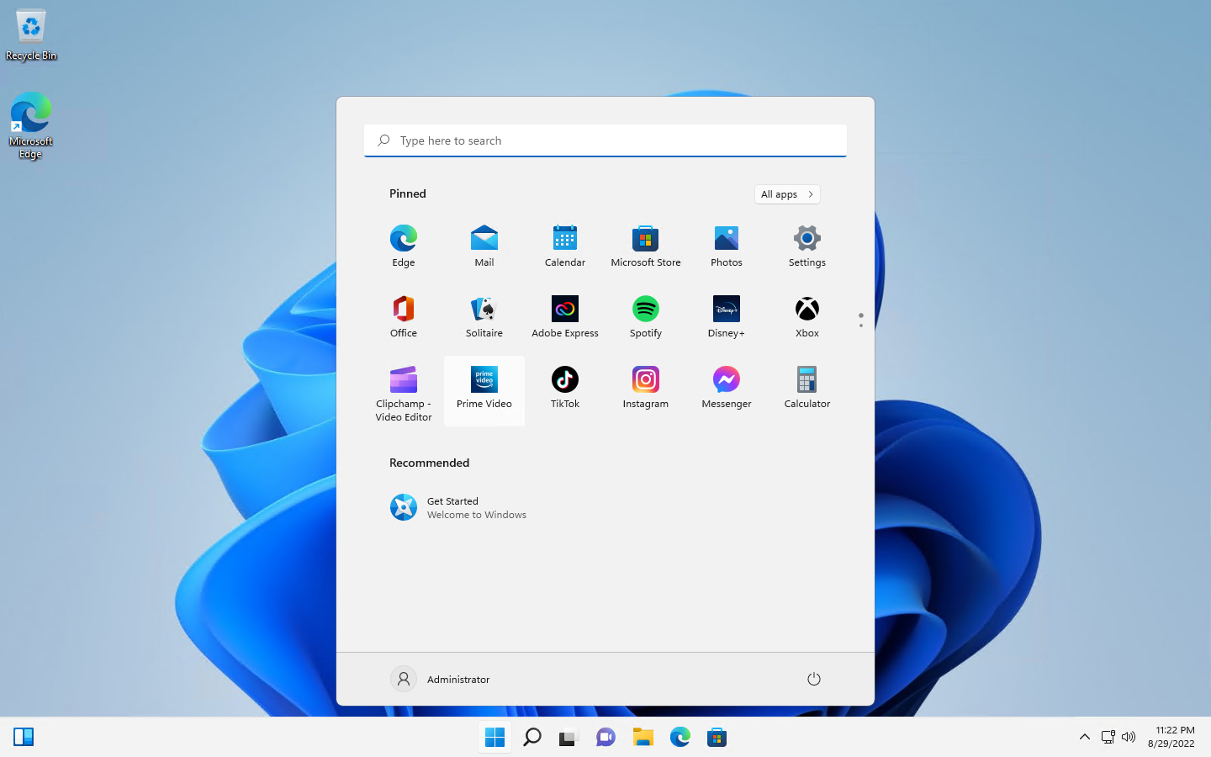Select the Recycle Bin desktop icon

(31, 35)
